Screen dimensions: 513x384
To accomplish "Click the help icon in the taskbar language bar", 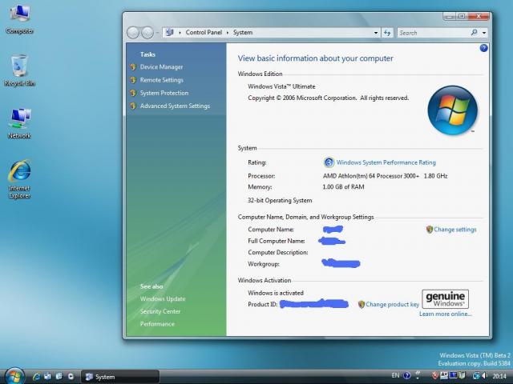I will (406, 375).
